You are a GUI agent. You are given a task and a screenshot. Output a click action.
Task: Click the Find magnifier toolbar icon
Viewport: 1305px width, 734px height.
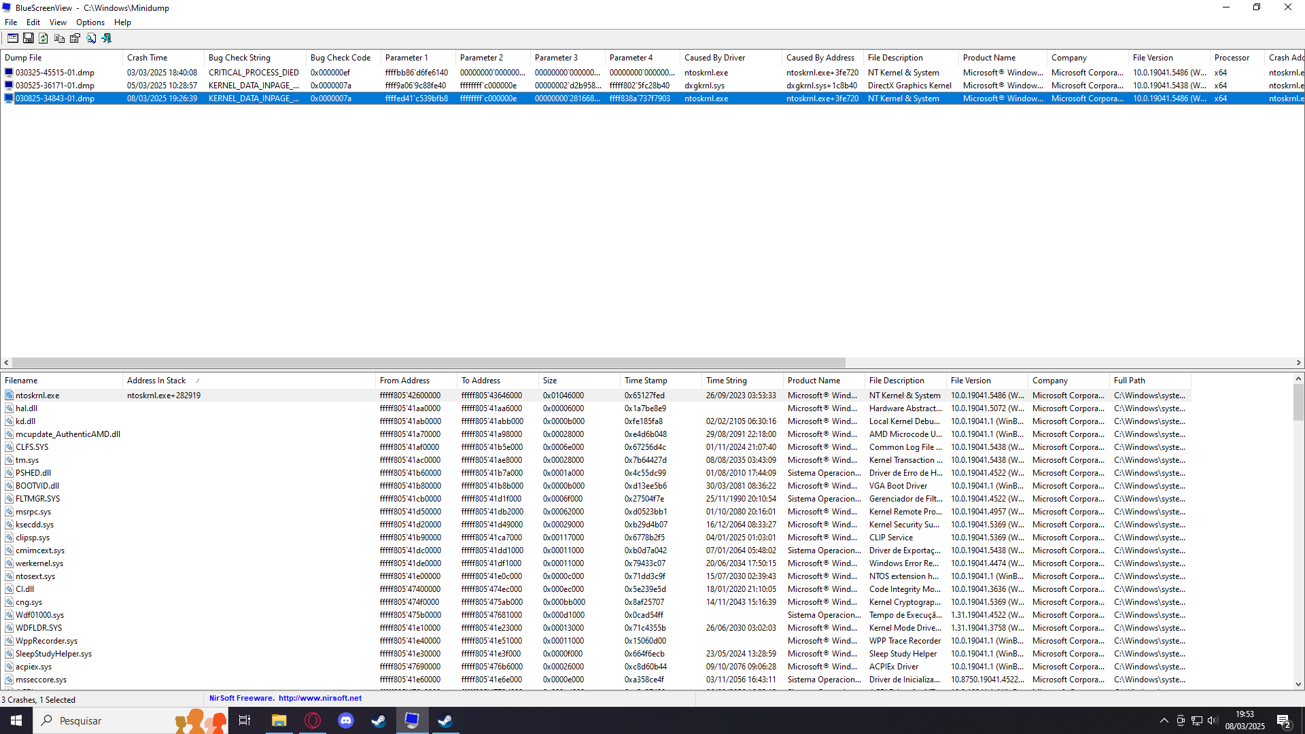pos(91,39)
